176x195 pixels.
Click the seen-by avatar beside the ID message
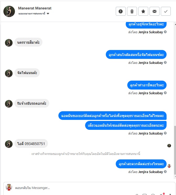[x=169, y=146]
